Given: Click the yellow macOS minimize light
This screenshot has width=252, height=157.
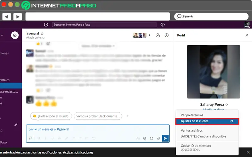Looking at the screenshot, I should [10, 4].
